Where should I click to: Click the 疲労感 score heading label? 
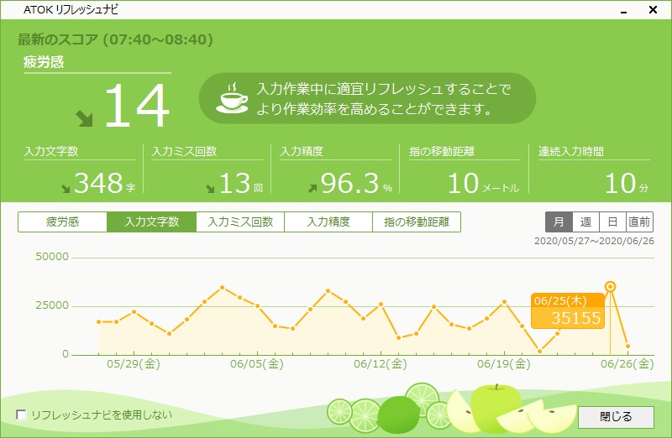coord(44,62)
